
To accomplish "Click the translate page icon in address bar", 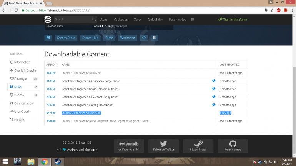I will click(266, 10).
